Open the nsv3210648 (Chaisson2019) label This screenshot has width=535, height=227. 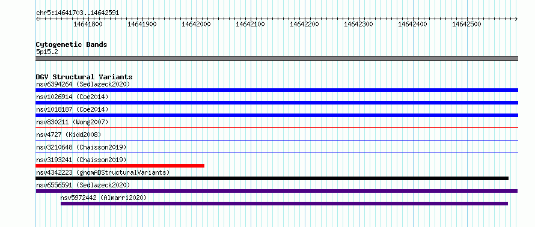[x=81, y=147]
